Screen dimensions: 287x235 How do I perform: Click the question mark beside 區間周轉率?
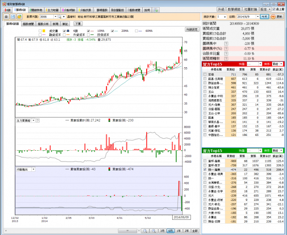tap(226, 58)
